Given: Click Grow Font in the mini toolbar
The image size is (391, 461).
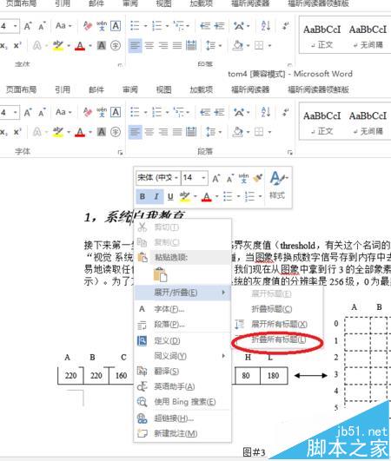Looking at the screenshot, I should pos(216,178).
